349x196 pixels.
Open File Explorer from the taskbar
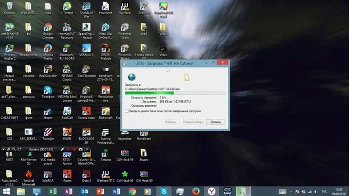(21, 192)
